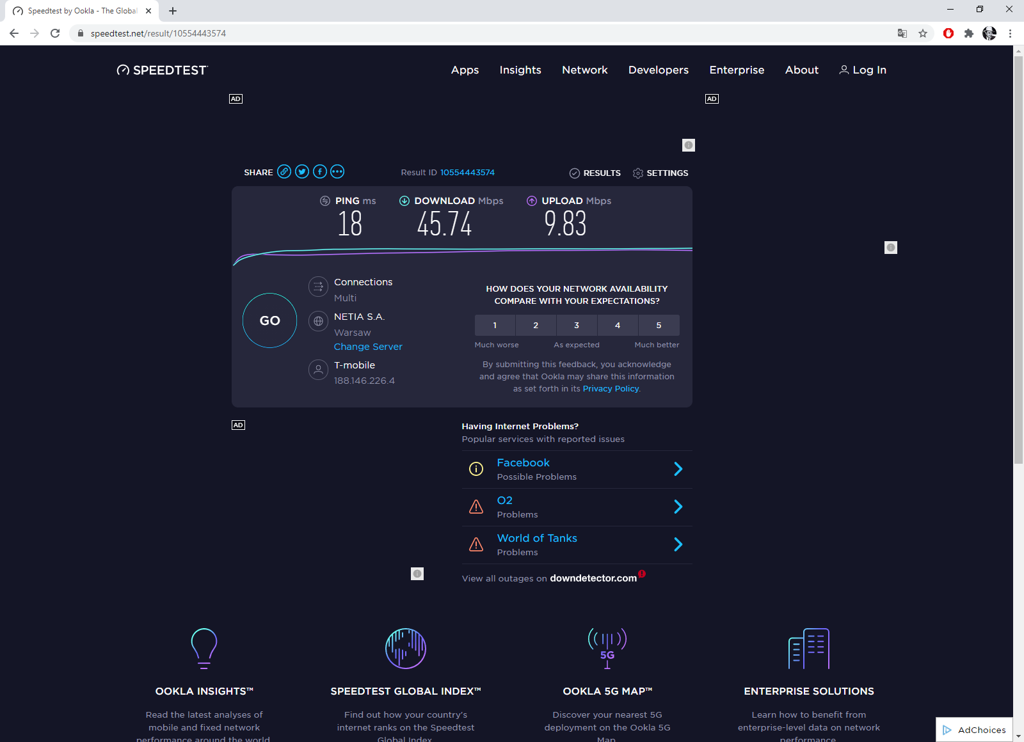Open the Enterprise menu

(737, 70)
